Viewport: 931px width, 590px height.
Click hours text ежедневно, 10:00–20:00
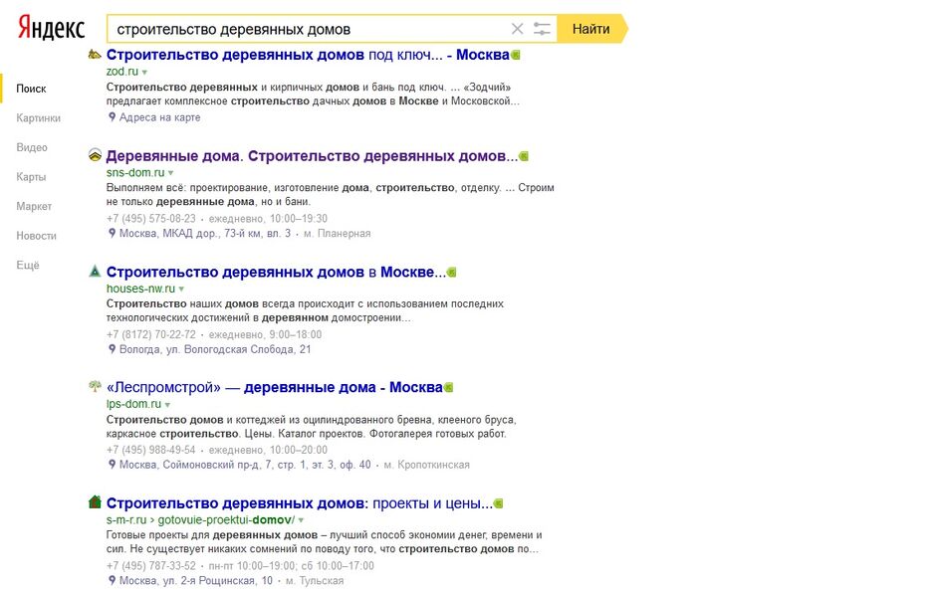(268, 450)
